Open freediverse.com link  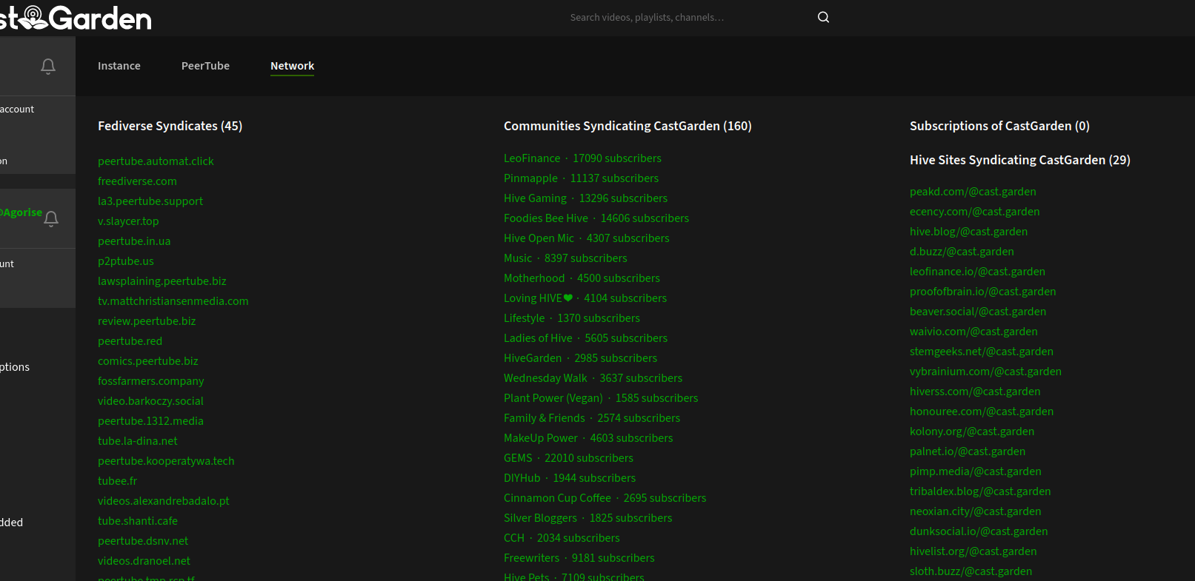(137, 181)
